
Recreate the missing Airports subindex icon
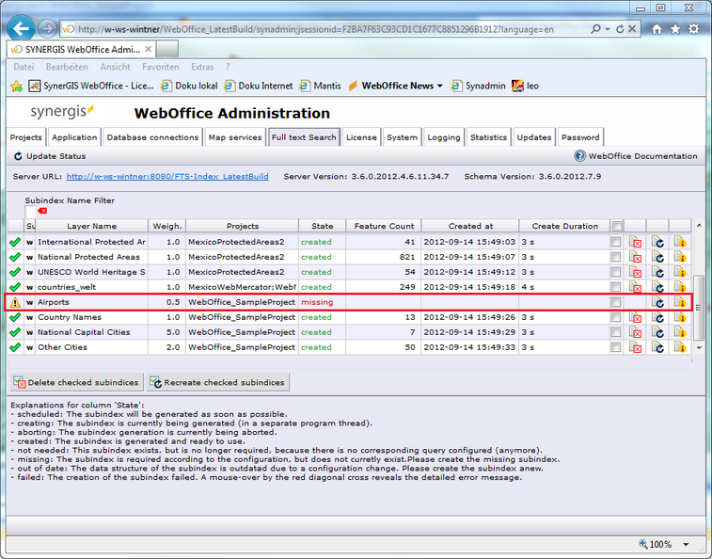click(x=657, y=302)
